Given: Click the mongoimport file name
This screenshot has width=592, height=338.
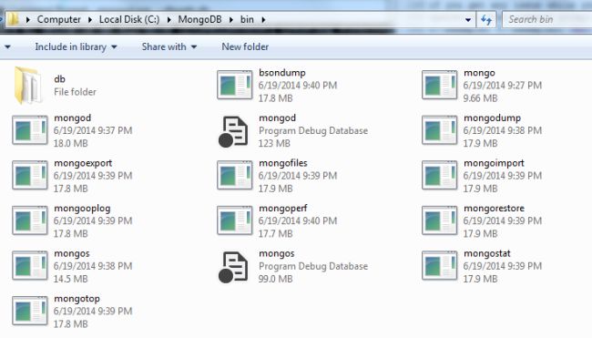Looking at the screenshot, I should click(x=494, y=163).
